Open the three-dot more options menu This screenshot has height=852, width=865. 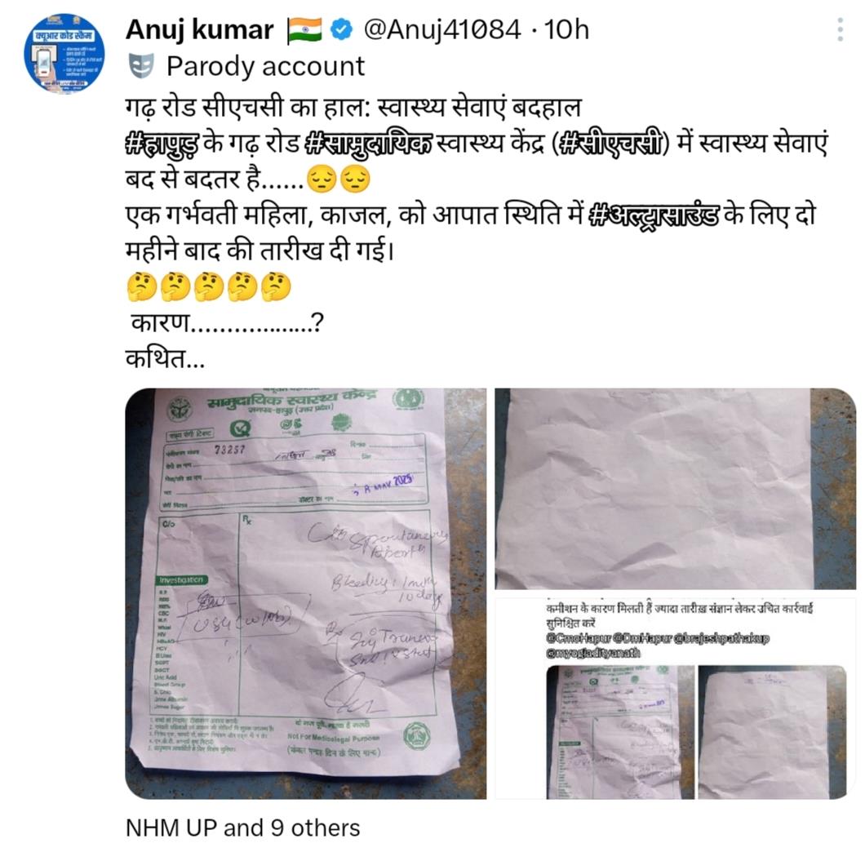[x=840, y=29]
